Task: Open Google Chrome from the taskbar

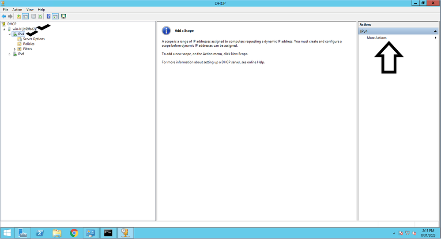Action: pos(74,233)
